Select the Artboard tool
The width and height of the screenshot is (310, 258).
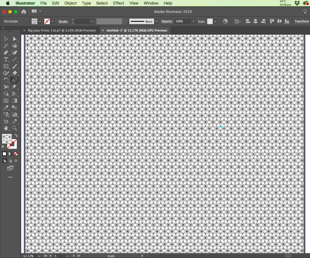click(x=6, y=121)
